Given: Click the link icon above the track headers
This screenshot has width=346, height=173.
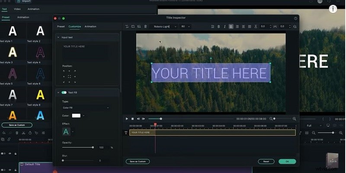Looking at the screenshot, I should point(9,139).
